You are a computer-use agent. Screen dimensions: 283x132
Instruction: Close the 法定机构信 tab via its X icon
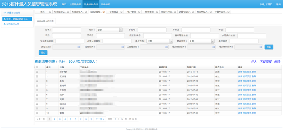[x=175, y=12]
